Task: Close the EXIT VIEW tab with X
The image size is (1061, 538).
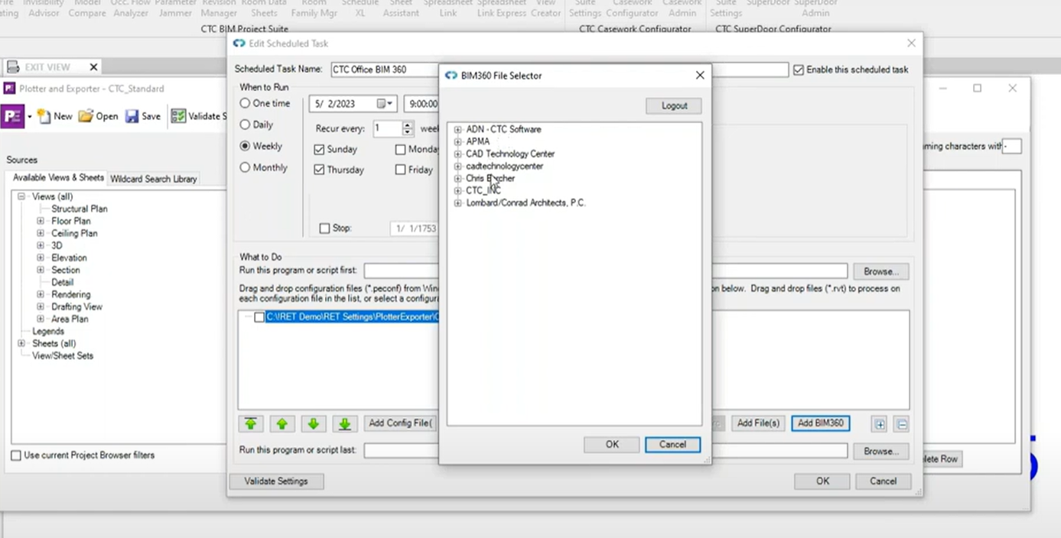Action: coord(93,67)
